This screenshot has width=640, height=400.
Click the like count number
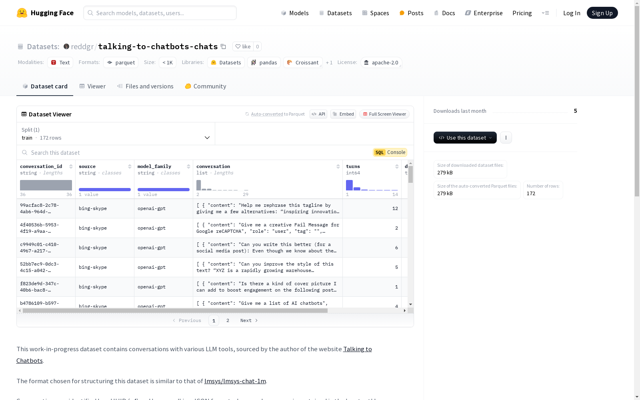coord(258,46)
